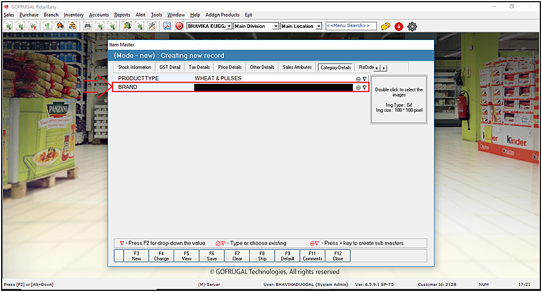This screenshot has width=542, height=292.
Task: Click the red download arrow icon
Action: [x=399, y=26]
